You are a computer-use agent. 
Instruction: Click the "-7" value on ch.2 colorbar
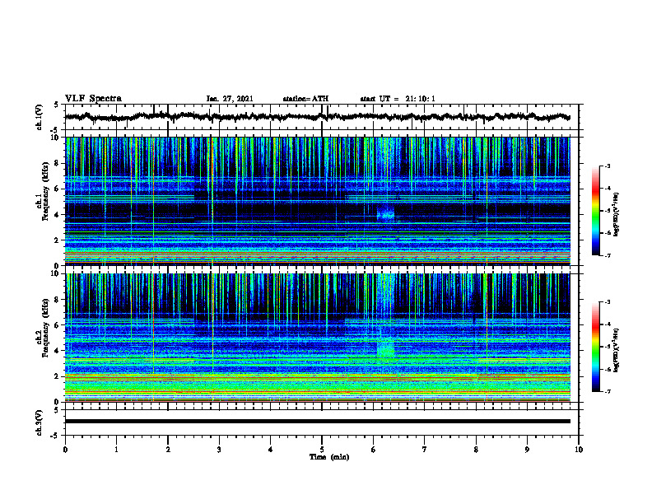coord(608,391)
